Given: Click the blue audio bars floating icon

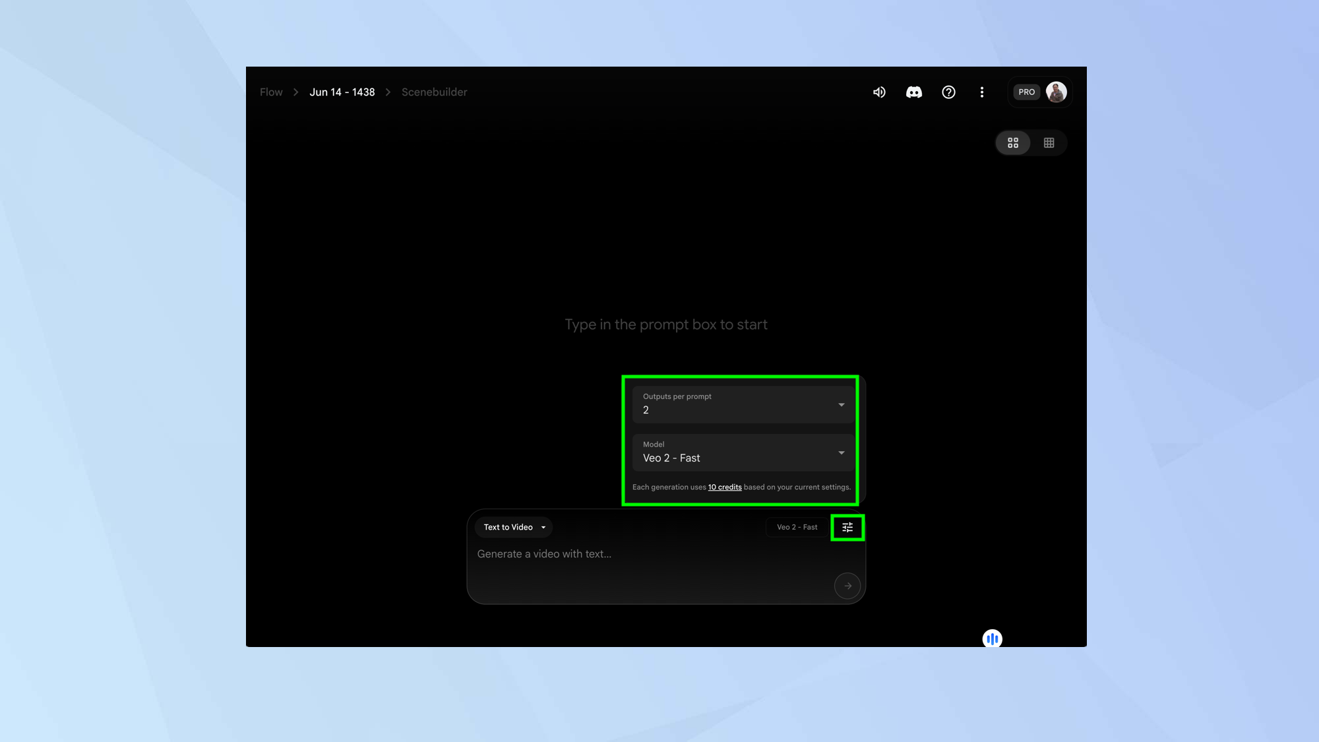Looking at the screenshot, I should 992,638.
